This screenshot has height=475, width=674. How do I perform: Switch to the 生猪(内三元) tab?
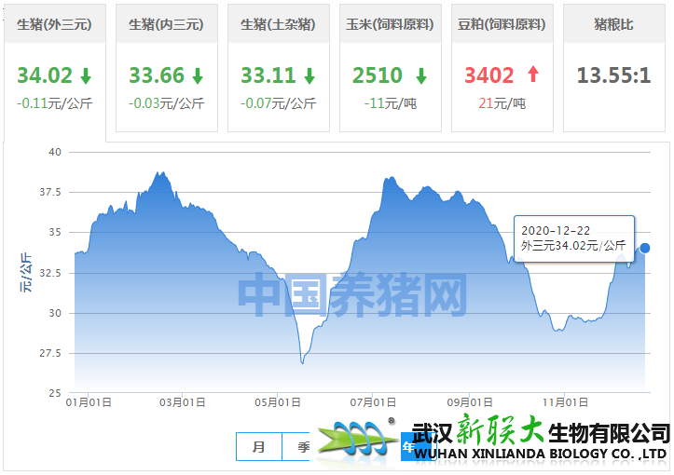tap(166, 24)
